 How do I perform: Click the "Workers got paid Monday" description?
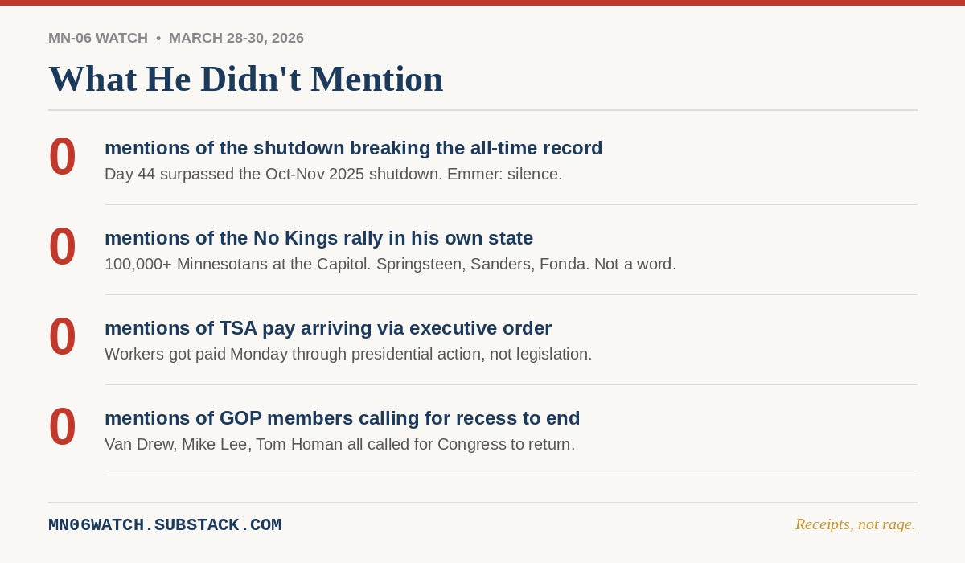coord(348,354)
